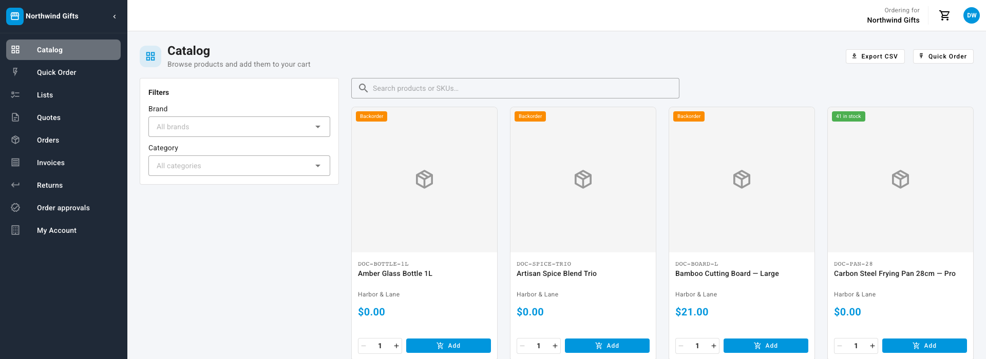The height and width of the screenshot is (359, 986).
Task: Open Returns via its arrow icon
Action: (15, 185)
